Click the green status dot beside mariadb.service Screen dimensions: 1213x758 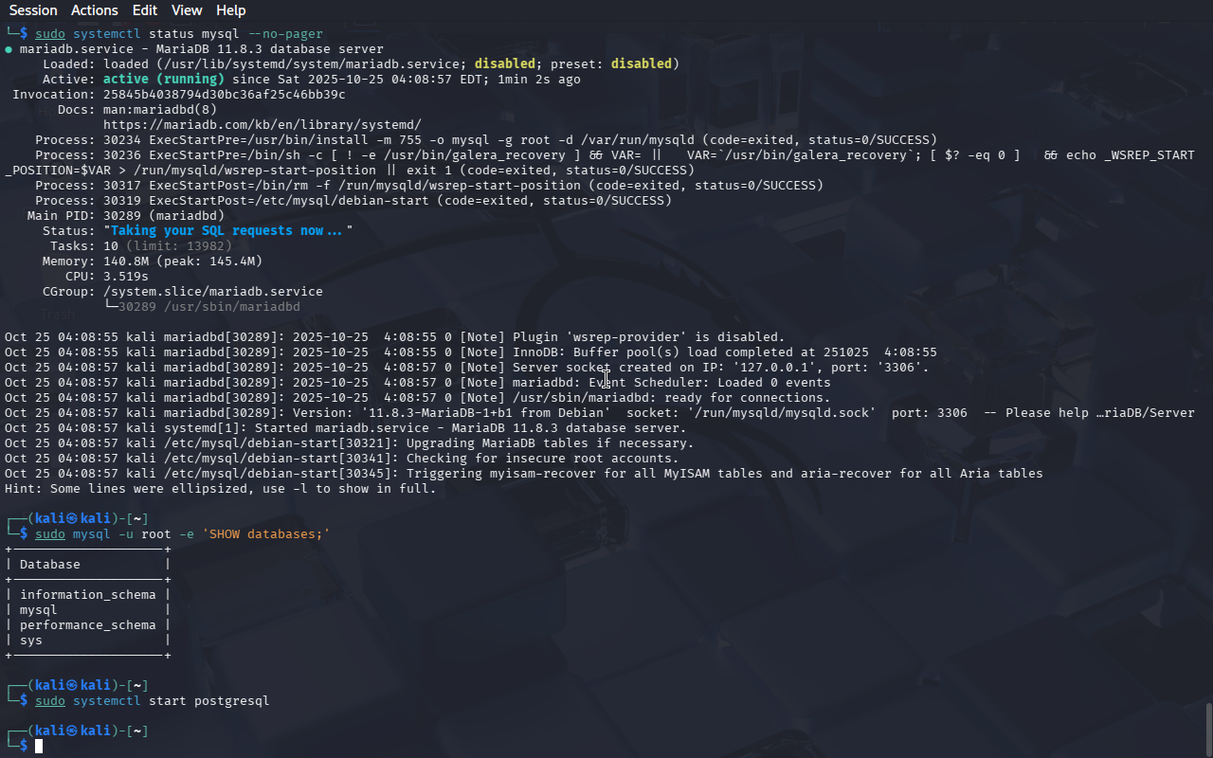tap(9, 49)
